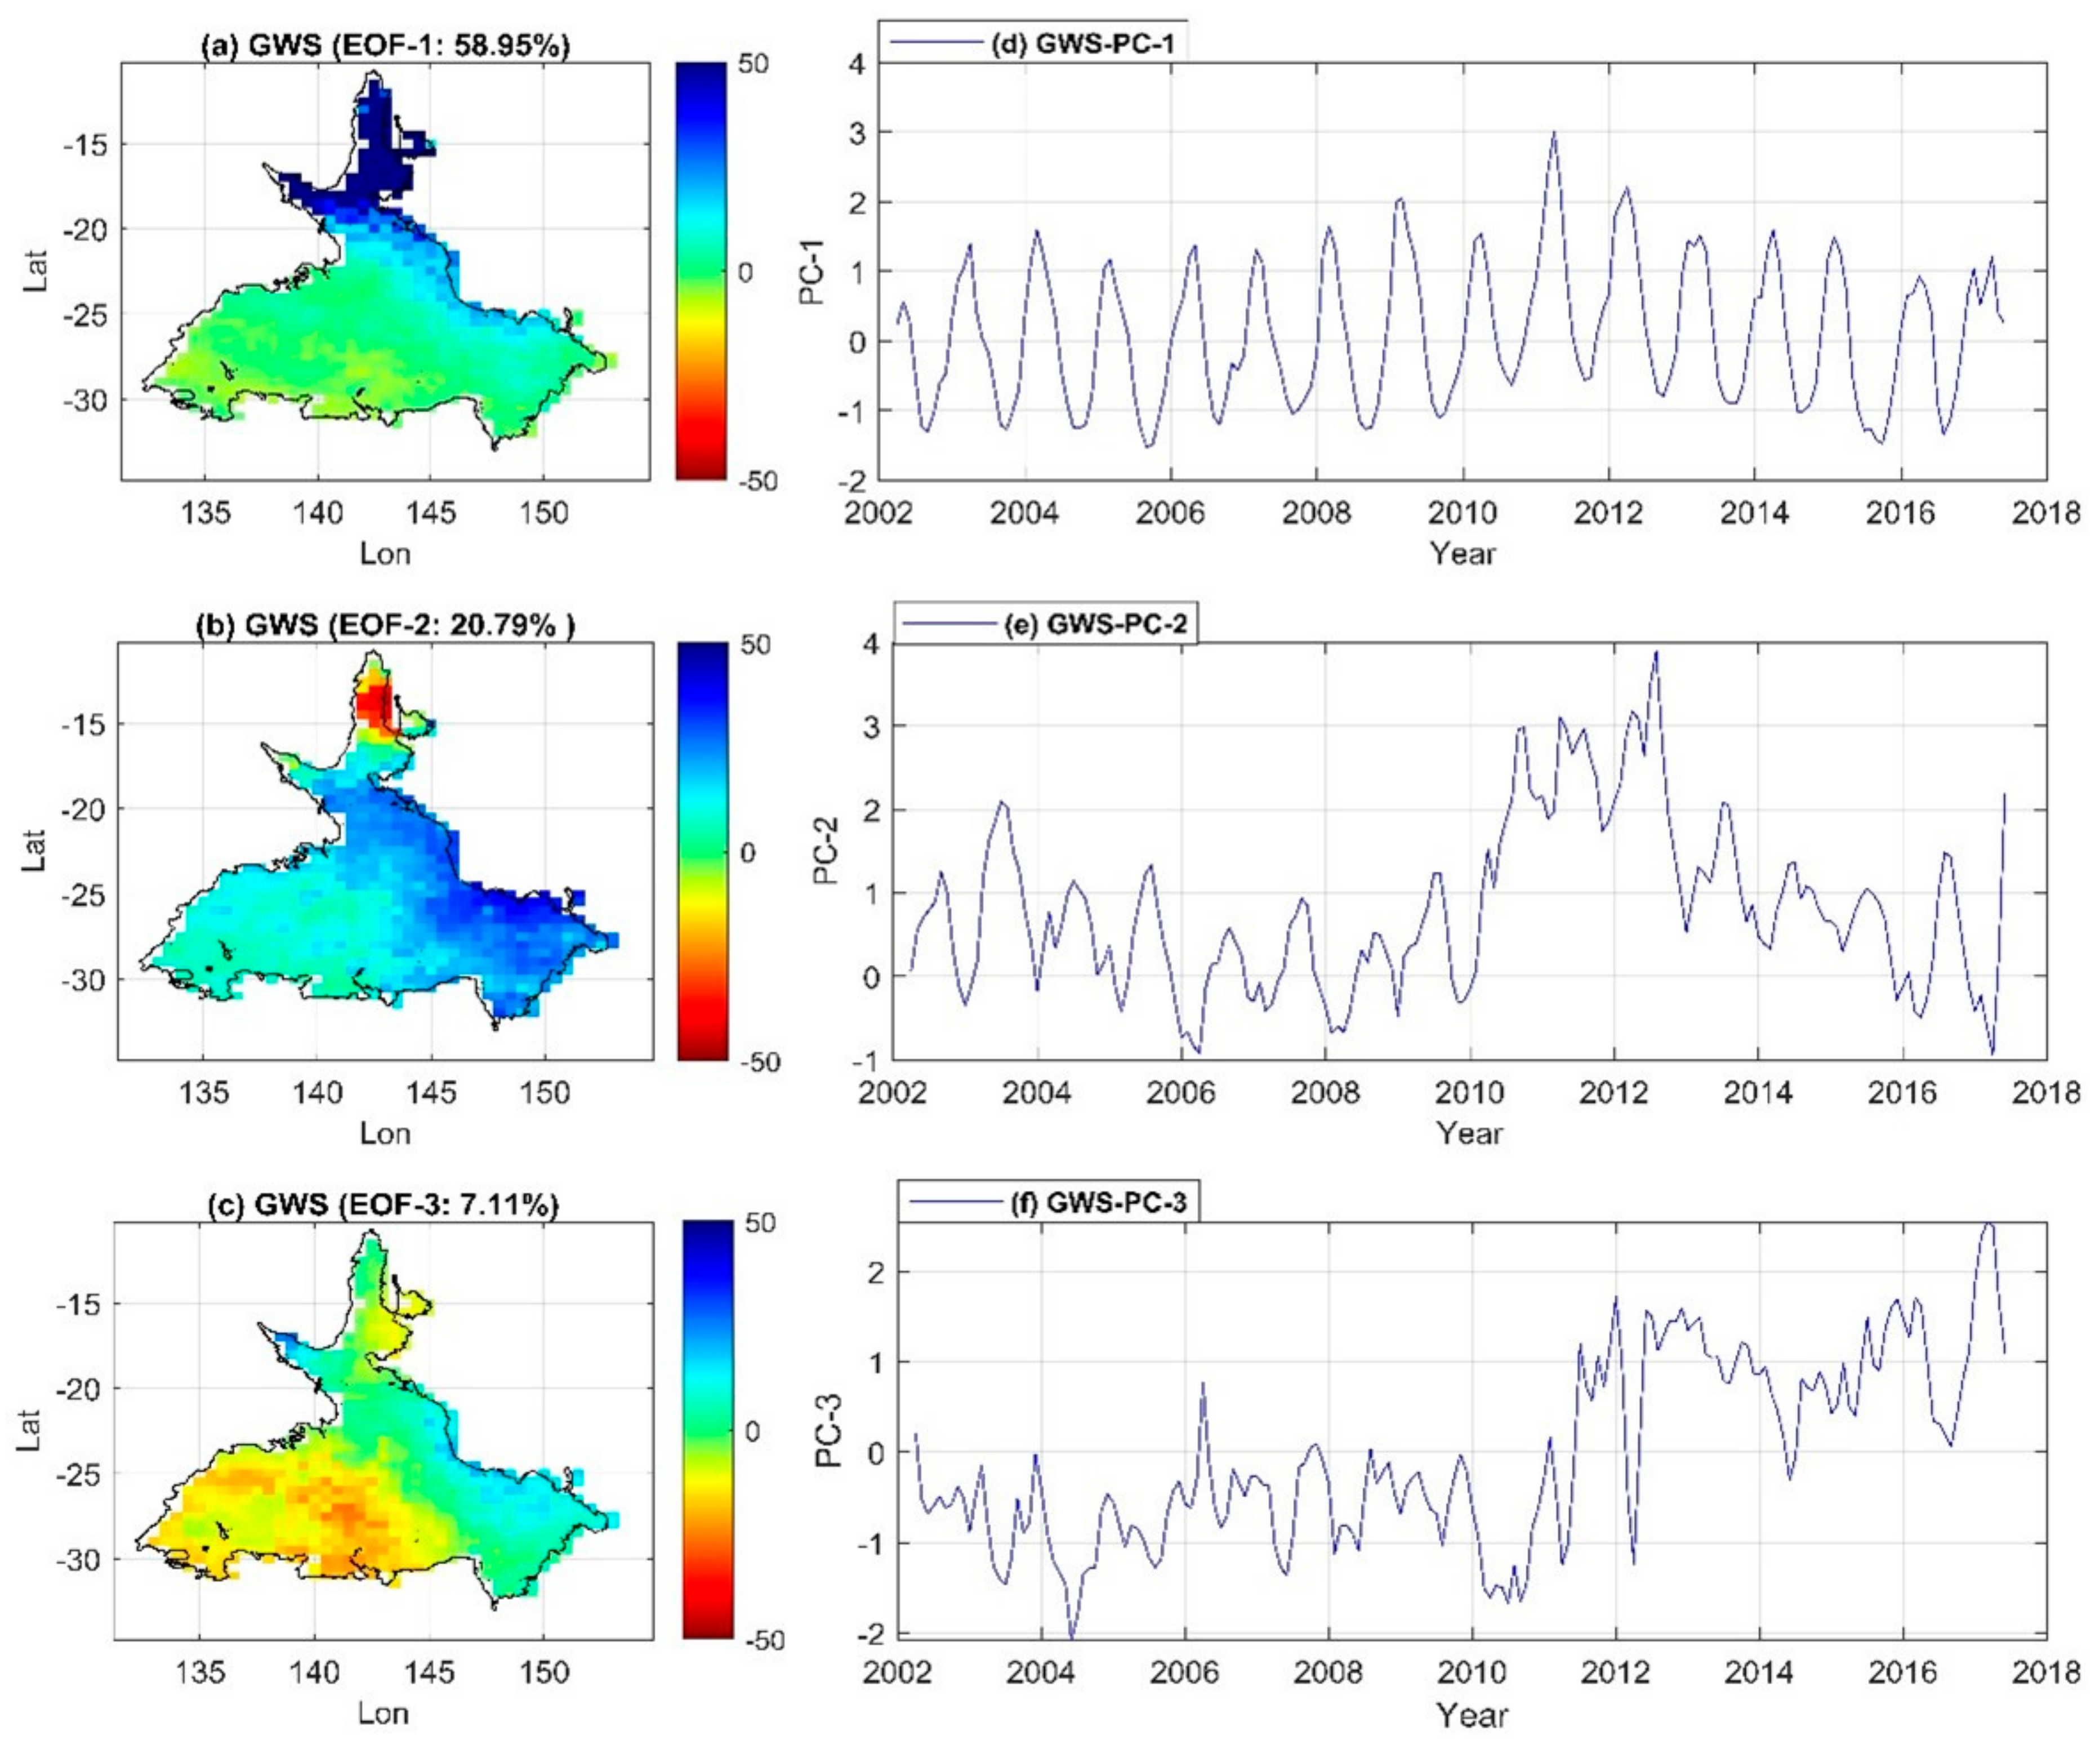Screen dimensions: 2100x1744
Task: Click the EOF-3 colorbar beside map (c)
Action: [707, 1430]
